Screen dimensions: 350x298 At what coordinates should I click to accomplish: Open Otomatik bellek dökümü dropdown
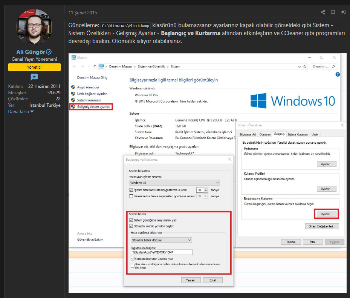click(161, 240)
